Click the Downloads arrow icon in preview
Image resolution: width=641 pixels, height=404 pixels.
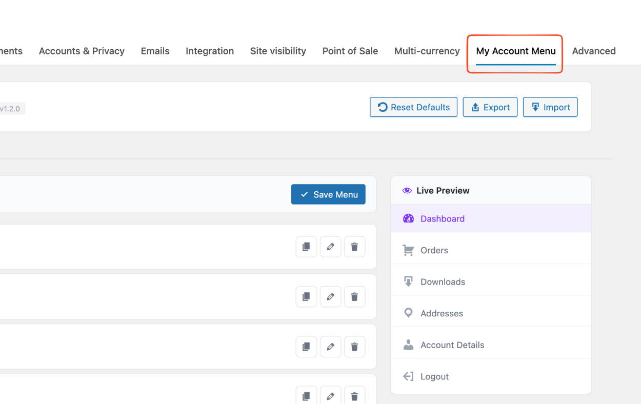pyautogui.click(x=408, y=281)
